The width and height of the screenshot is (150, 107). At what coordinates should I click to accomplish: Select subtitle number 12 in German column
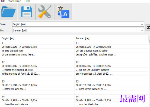[77, 62]
